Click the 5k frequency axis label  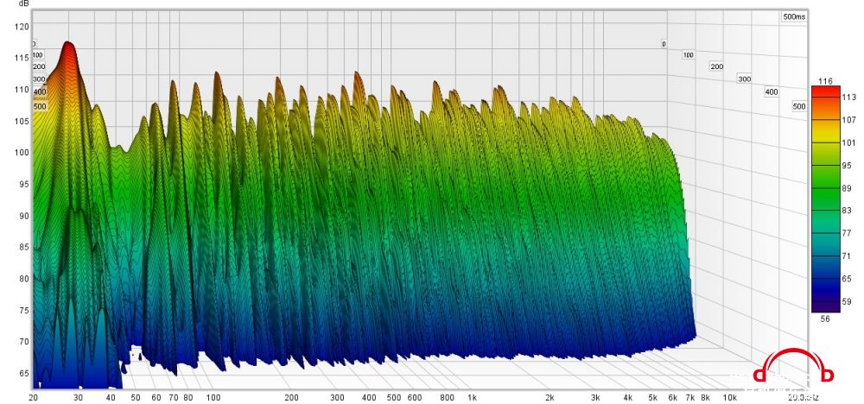click(x=653, y=398)
